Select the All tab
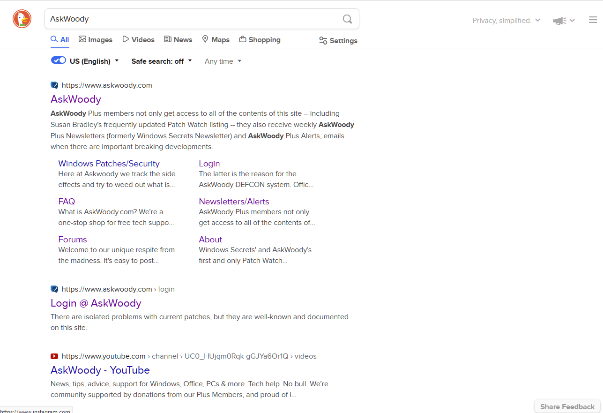Viewport: 603px width, 413px height. 60,40
